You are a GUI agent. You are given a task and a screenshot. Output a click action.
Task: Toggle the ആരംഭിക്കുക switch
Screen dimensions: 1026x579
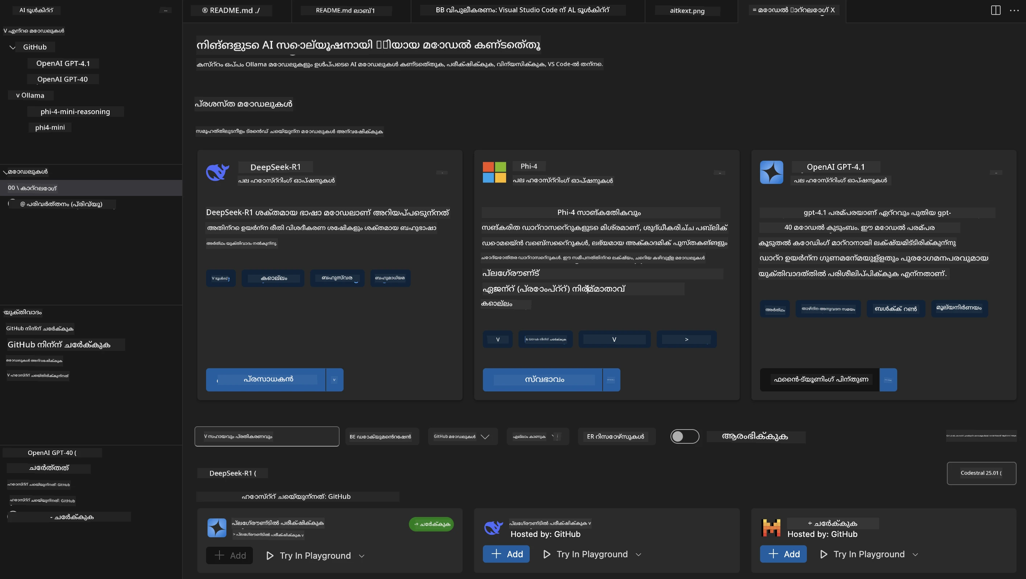(x=685, y=436)
